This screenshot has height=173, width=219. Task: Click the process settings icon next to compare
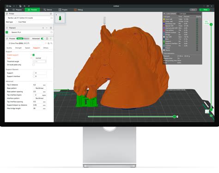[51, 39]
